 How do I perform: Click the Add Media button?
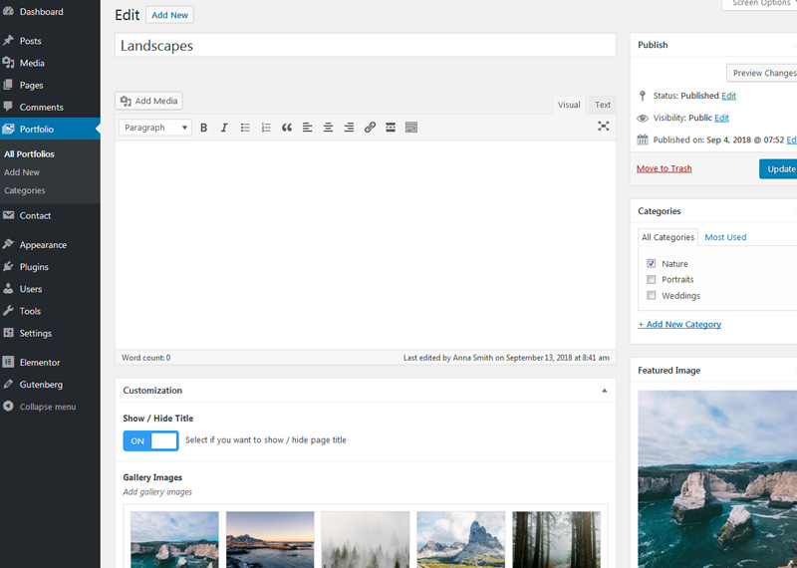[x=149, y=101]
